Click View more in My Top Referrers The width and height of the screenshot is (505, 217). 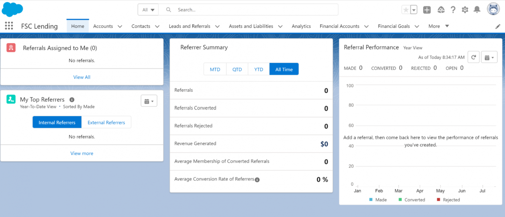pos(82,153)
